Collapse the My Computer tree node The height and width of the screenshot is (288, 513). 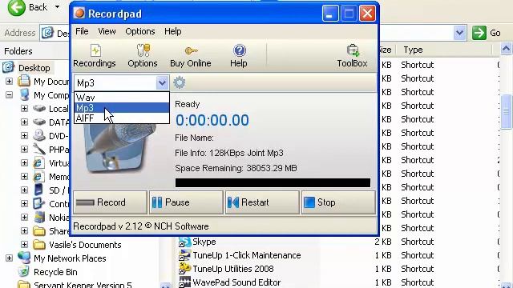tap(9, 95)
